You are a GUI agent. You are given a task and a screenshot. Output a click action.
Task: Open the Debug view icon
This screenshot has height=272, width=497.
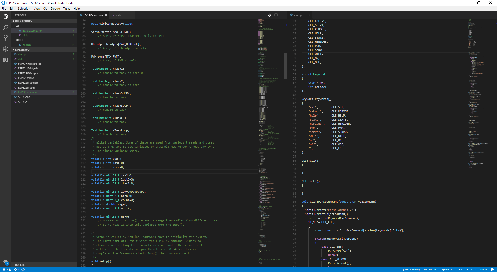tap(5, 49)
